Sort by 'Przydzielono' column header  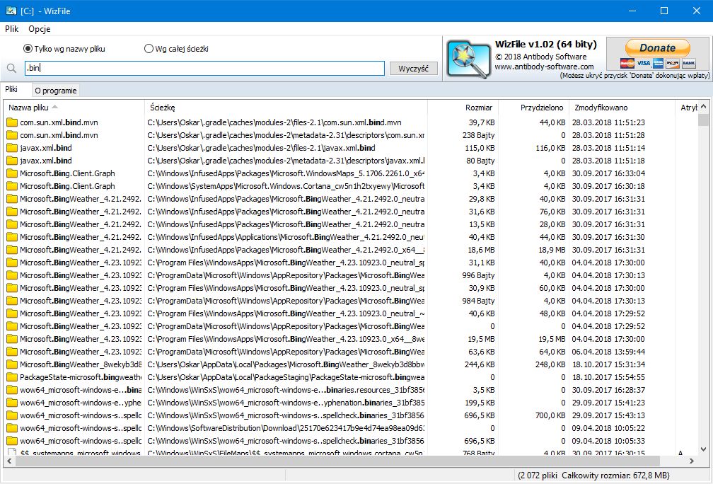point(533,108)
